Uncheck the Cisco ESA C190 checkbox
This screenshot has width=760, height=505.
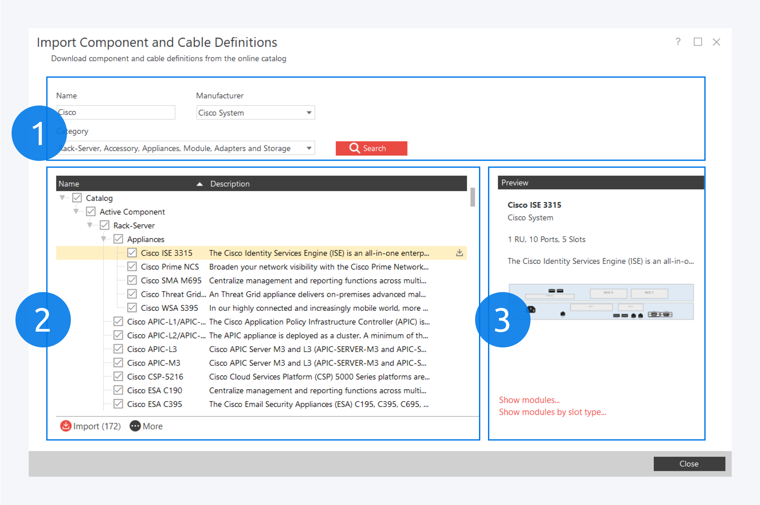tap(118, 390)
